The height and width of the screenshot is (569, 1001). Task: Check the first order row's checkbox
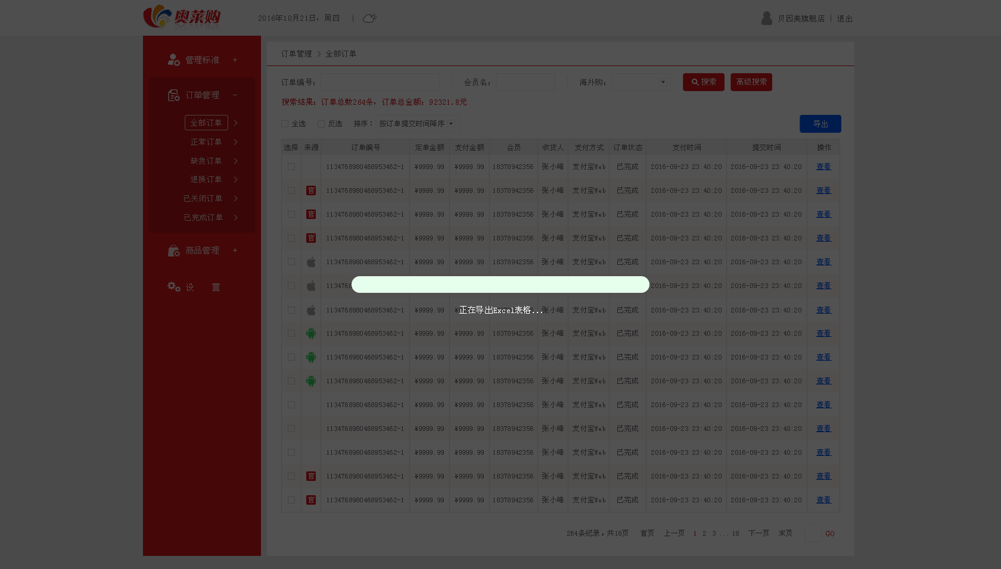point(291,167)
